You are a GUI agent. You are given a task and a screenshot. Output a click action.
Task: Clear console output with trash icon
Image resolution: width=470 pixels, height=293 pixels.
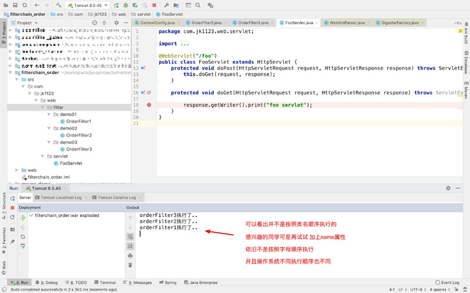[130, 265]
